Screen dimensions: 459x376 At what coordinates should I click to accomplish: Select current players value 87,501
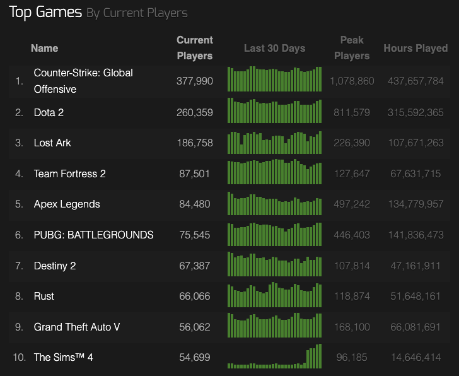point(194,173)
